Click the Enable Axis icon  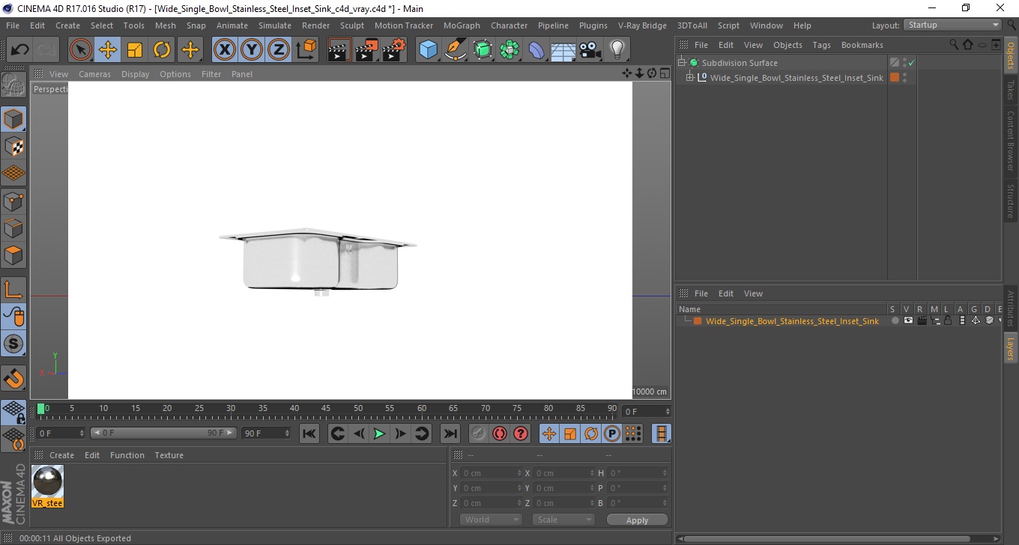click(13, 289)
